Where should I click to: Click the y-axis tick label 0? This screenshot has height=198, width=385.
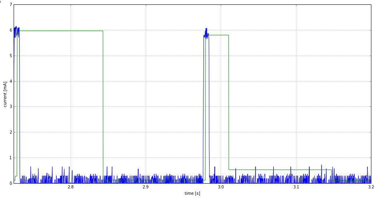click(10, 183)
